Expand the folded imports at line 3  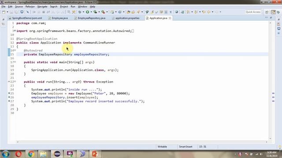coord(15,31)
